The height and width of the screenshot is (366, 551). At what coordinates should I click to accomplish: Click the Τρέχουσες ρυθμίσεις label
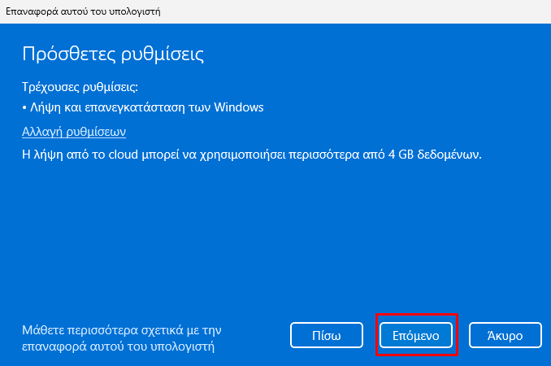click(x=80, y=87)
